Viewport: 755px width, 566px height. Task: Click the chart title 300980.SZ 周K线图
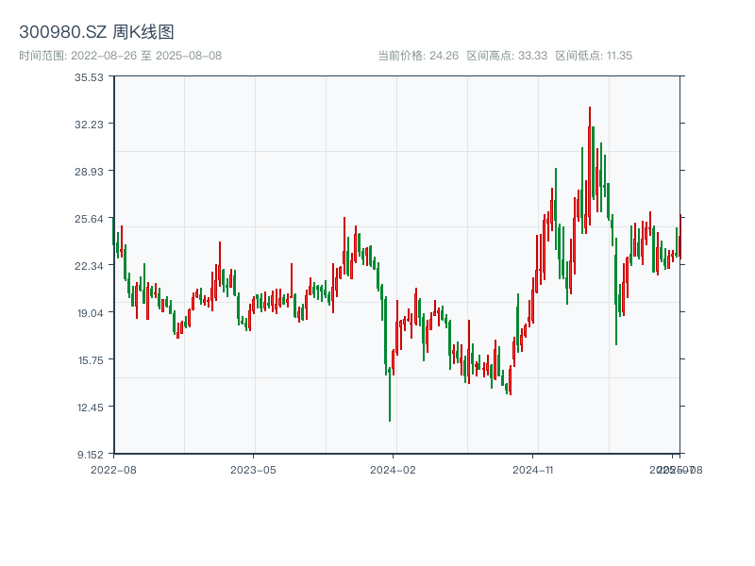click(x=96, y=32)
